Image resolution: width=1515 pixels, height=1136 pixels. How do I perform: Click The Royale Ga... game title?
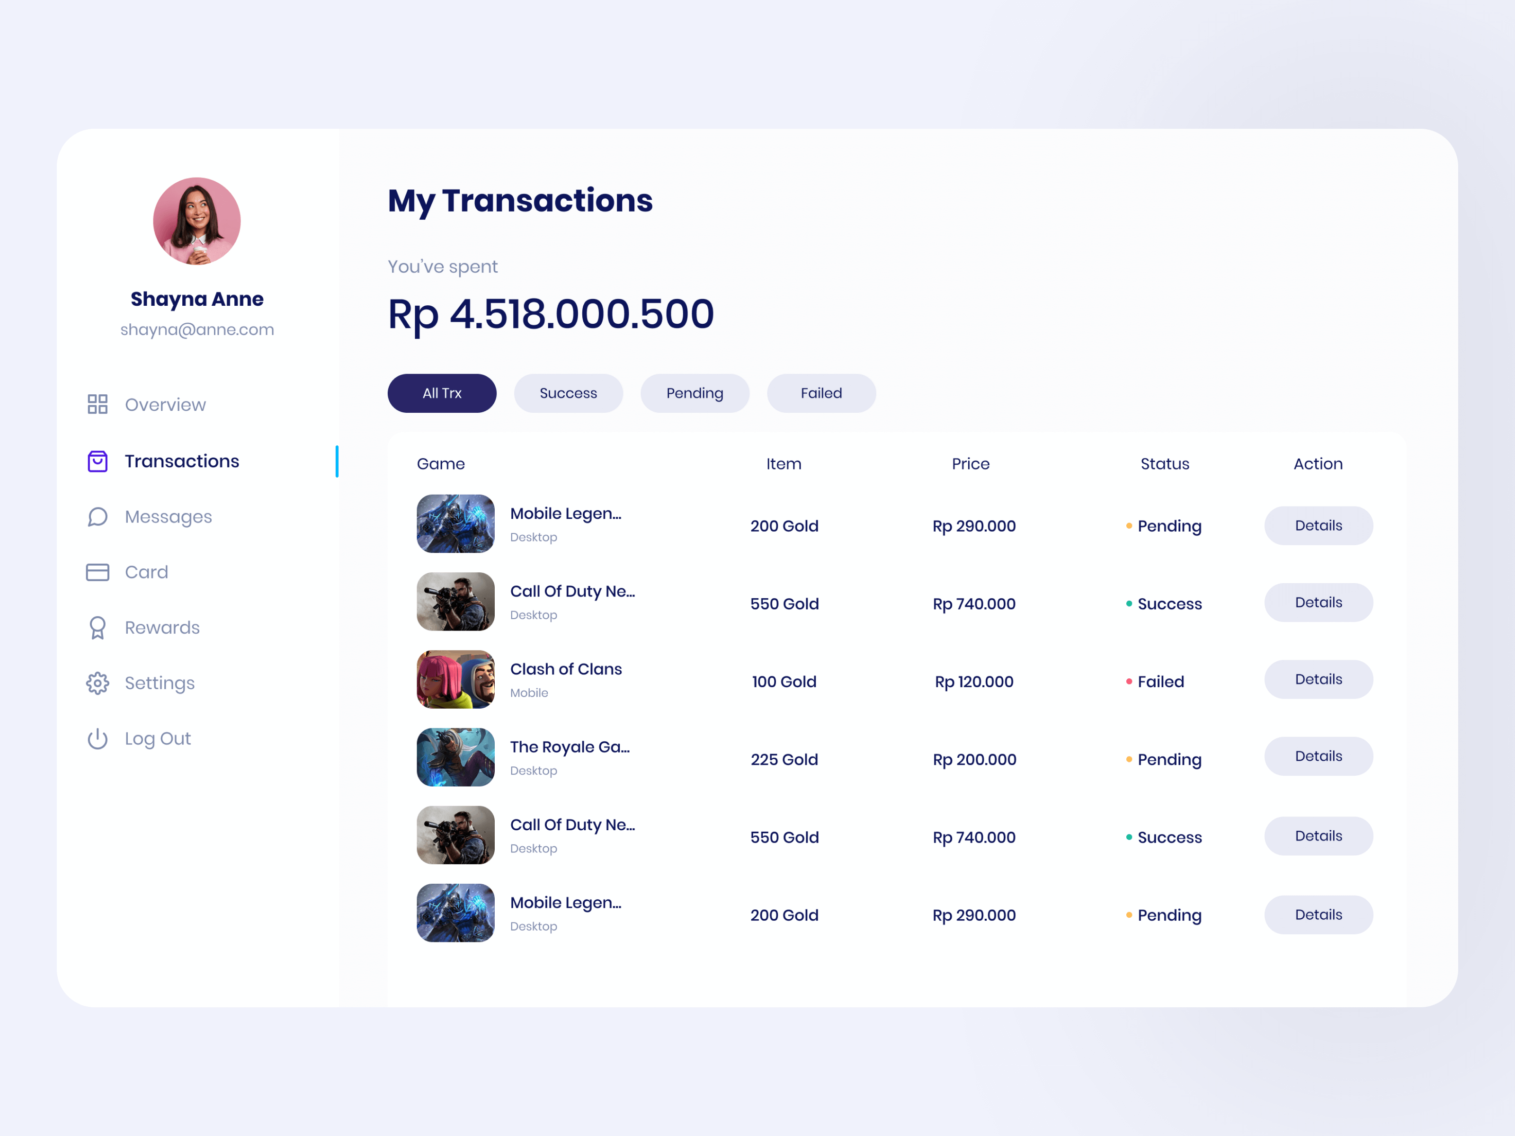[570, 747]
